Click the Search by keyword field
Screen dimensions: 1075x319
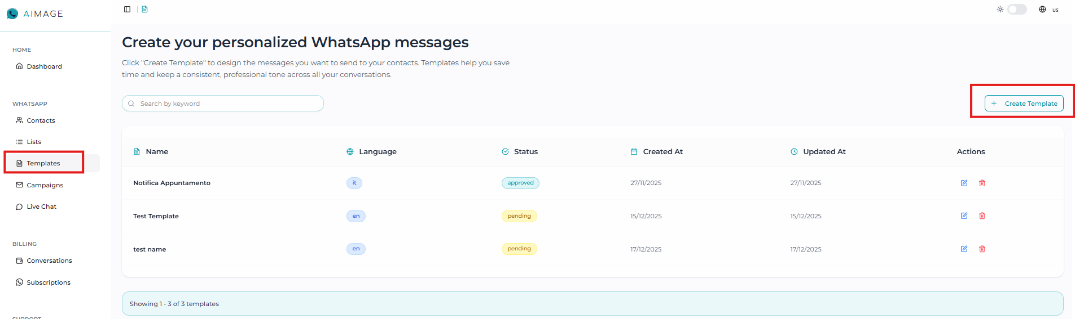(x=223, y=104)
